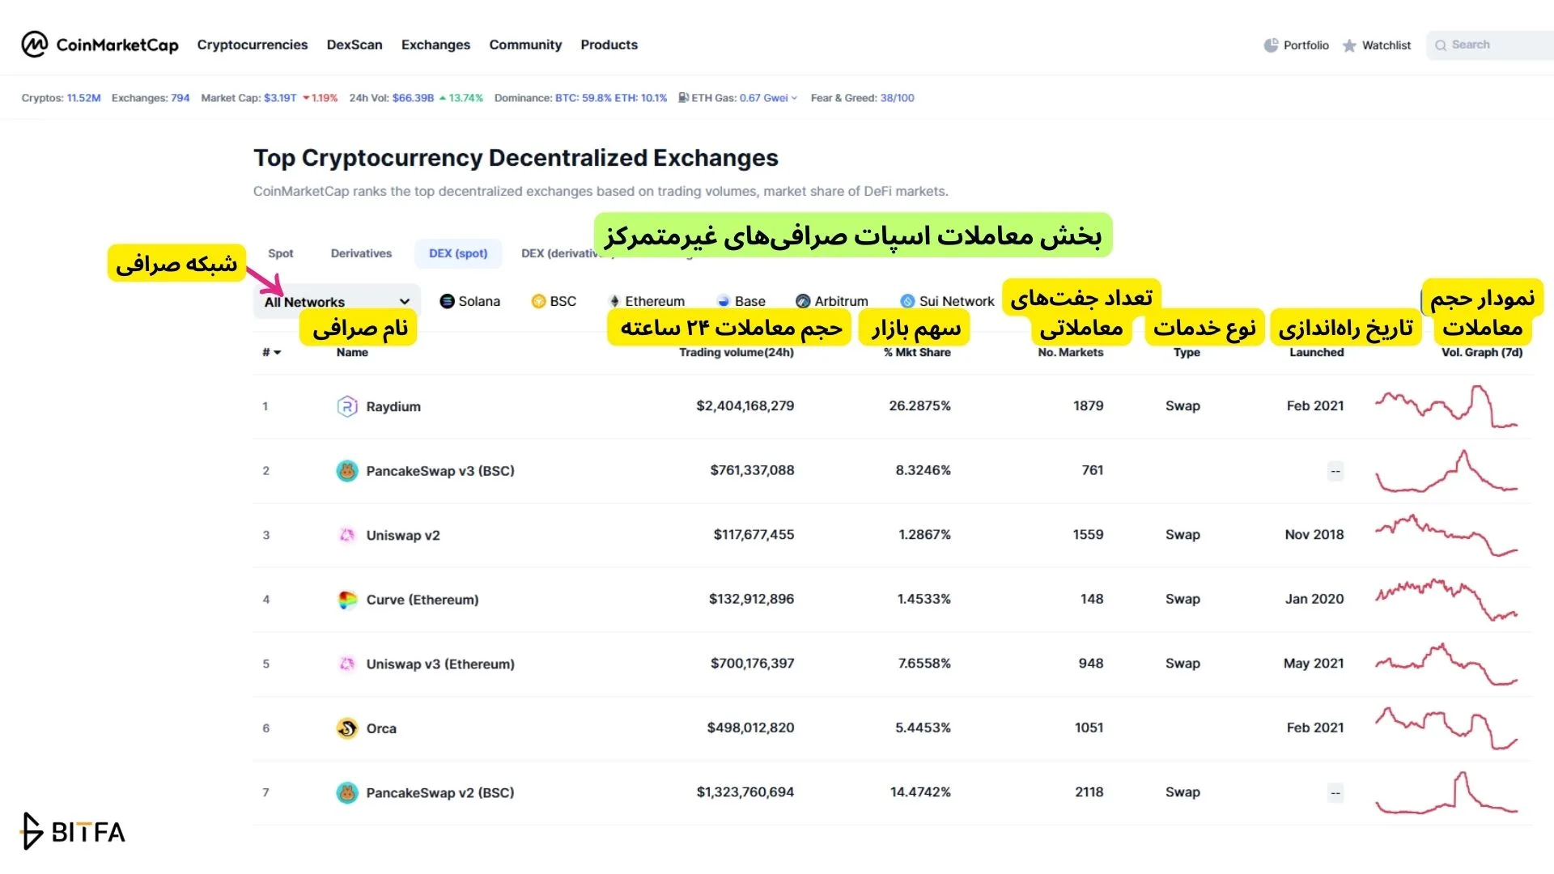Click the BSC network icon

pos(538,301)
